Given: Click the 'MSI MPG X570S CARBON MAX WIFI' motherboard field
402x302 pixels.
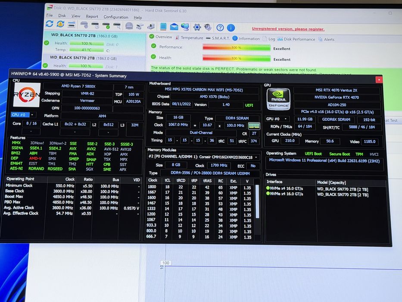Looking at the screenshot, I should pos(203,90).
